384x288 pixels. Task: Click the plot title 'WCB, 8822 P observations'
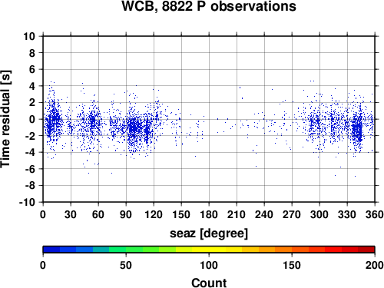209,6
